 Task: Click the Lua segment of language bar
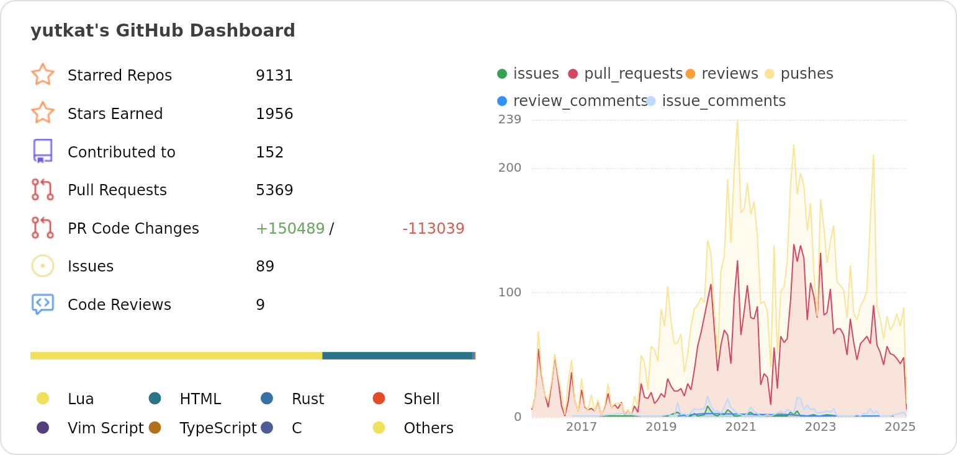pos(176,356)
